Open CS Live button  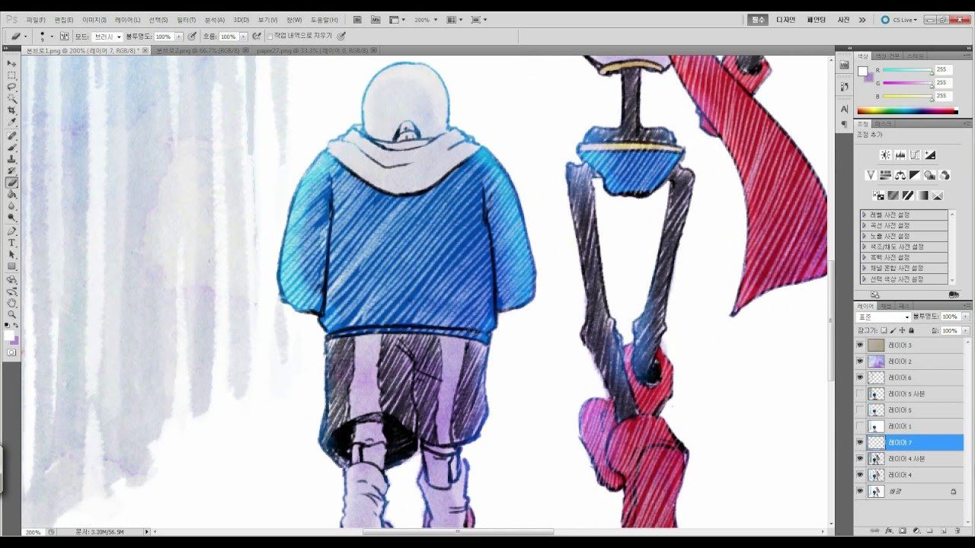899,20
